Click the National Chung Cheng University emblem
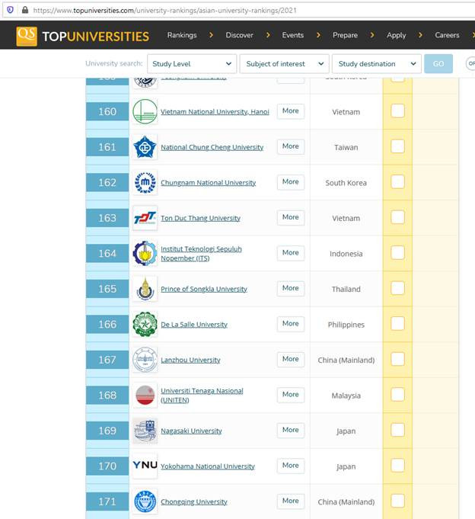This screenshot has height=519, width=475. tap(145, 147)
